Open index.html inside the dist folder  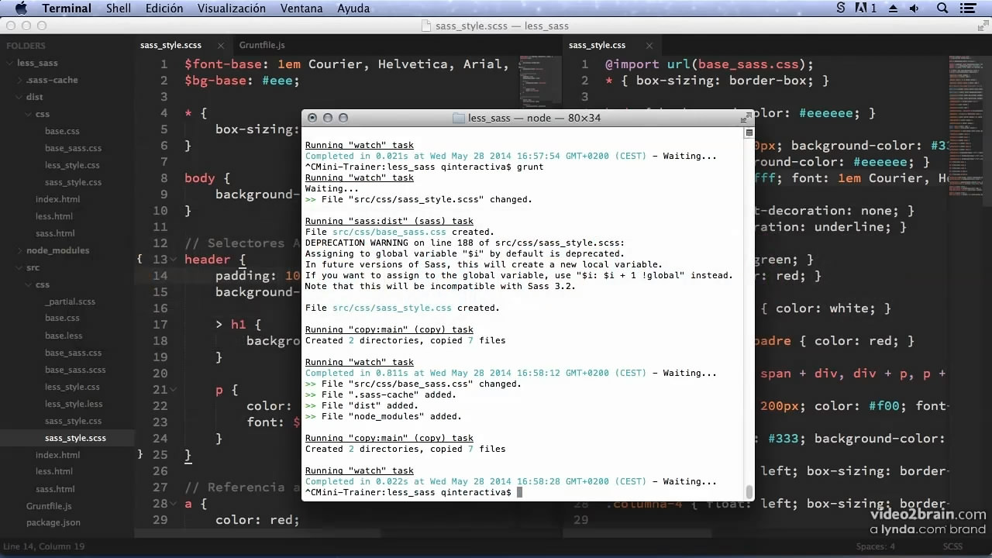pos(57,199)
